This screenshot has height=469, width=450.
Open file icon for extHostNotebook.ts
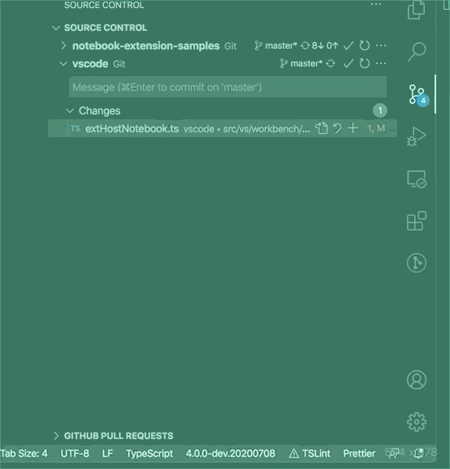[x=322, y=129]
